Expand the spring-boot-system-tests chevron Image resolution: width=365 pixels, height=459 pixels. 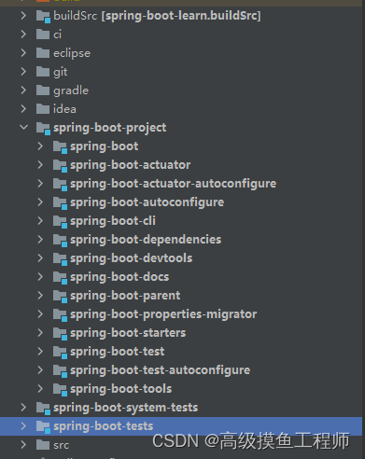point(23,408)
